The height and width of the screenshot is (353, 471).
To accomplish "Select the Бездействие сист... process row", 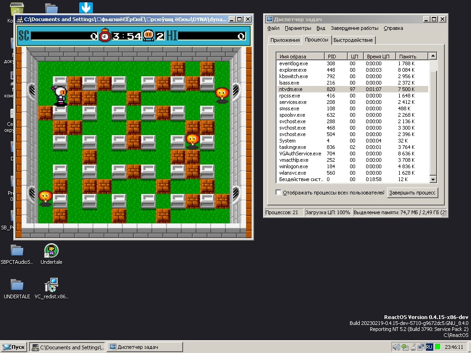I will (x=352, y=179).
